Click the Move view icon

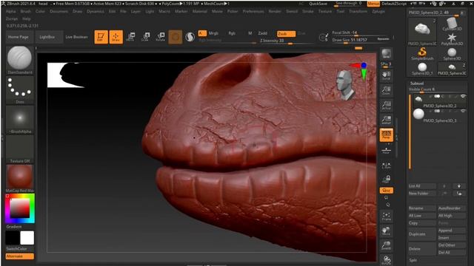tap(386, 231)
